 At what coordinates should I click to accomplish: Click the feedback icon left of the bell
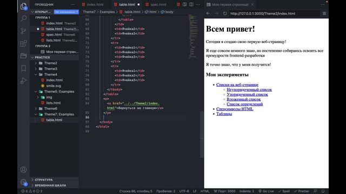point(315,191)
